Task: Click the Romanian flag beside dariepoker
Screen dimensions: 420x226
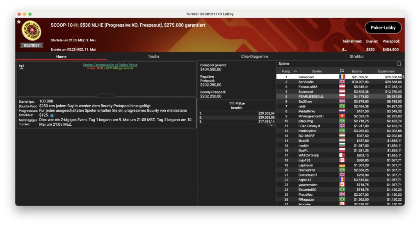Action: pyautogui.click(x=342, y=77)
